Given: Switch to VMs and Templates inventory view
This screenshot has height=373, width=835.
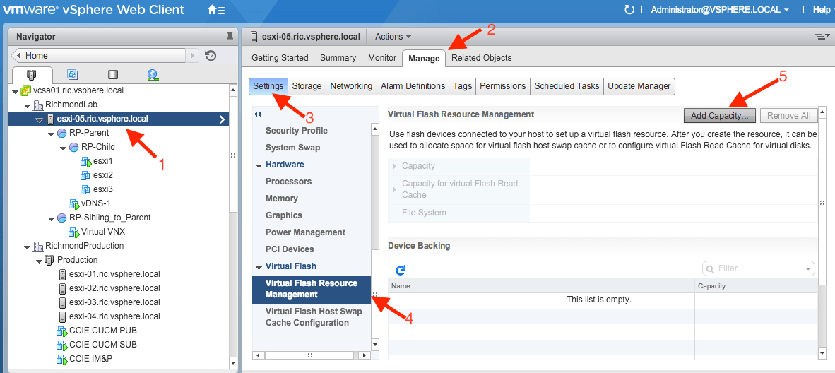Looking at the screenshot, I should click(72, 74).
